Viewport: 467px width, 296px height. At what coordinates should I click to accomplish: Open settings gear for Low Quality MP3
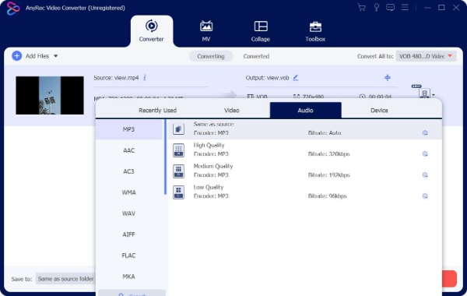pyautogui.click(x=425, y=196)
